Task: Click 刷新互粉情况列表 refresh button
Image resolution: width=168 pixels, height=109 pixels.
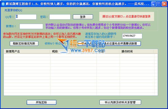Action: tap(24, 43)
